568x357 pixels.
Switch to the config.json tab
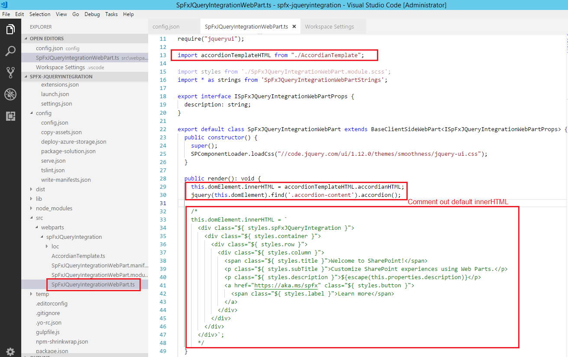pos(166,27)
